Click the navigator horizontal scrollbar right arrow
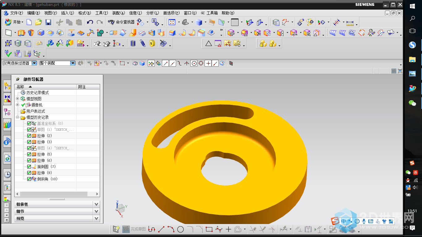The width and height of the screenshot is (422, 237). [x=97, y=194]
